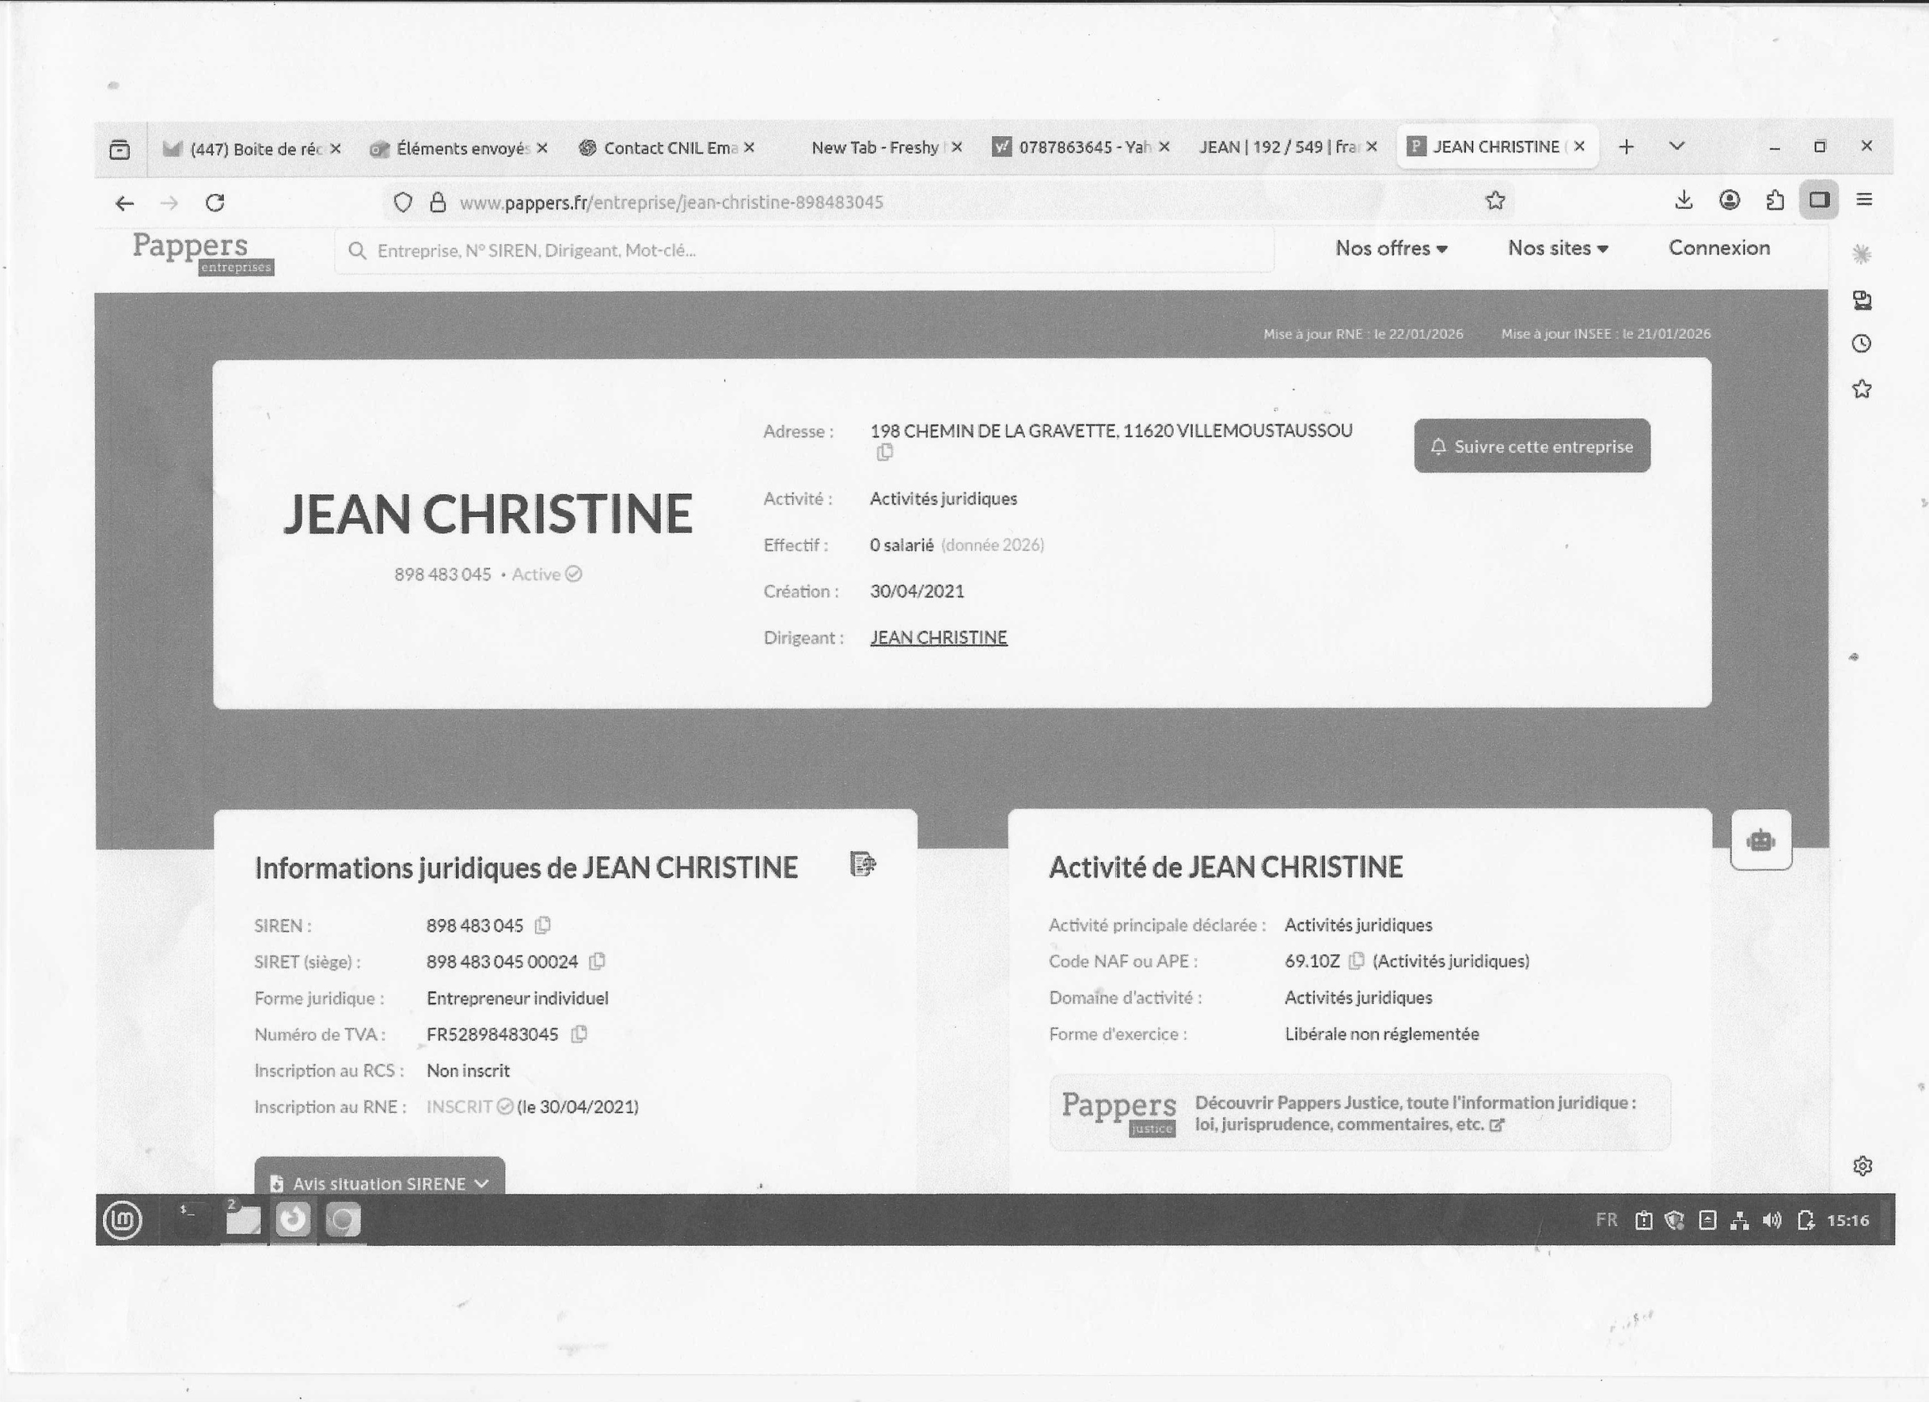Click the Pappers search input field

[x=804, y=251]
